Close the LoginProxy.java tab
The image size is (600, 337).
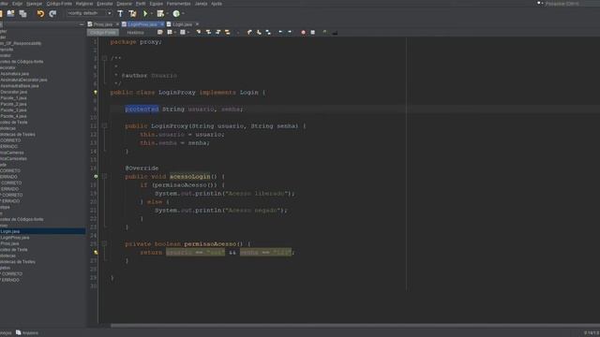[x=162, y=24]
